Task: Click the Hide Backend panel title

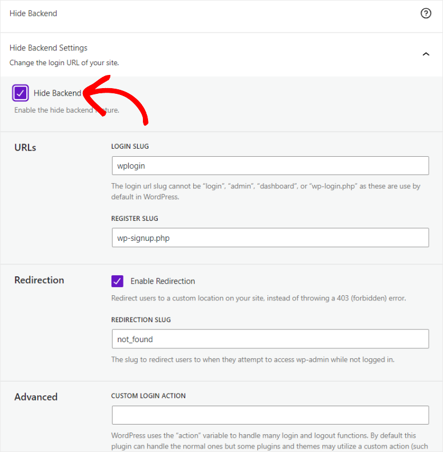Action: point(33,14)
